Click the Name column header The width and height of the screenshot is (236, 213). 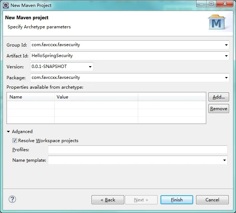pos(30,97)
